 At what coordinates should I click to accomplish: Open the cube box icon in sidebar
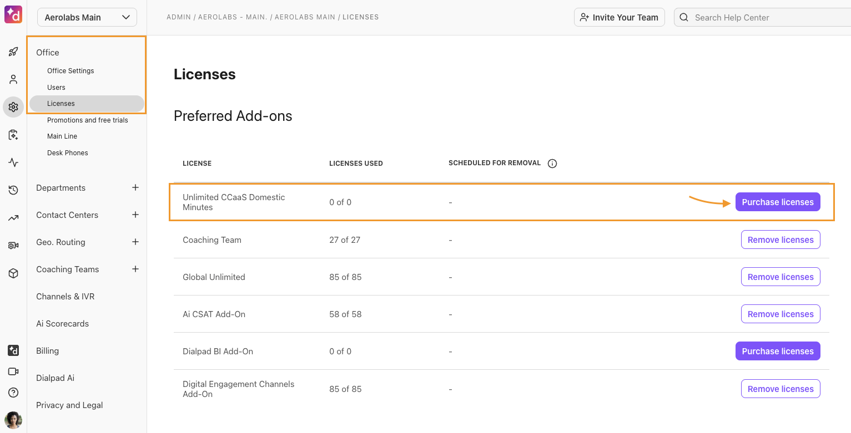pos(13,273)
